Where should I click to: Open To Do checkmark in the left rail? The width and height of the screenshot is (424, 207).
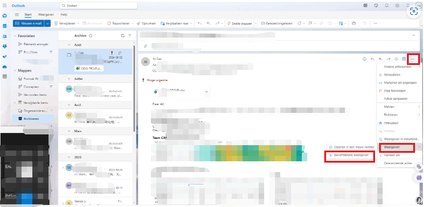click(4, 56)
